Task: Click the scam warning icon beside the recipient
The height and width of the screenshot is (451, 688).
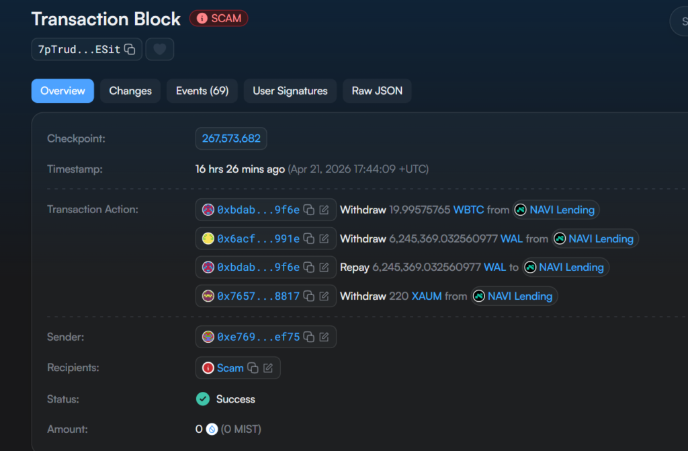Action: click(x=209, y=368)
